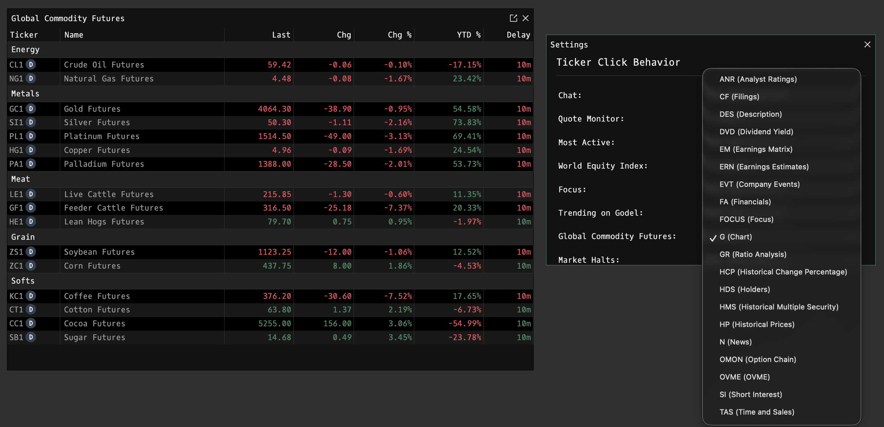The height and width of the screenshot is (427, 884).
Task: Pop out the Global Commodity Futures window
Action: 513,18
